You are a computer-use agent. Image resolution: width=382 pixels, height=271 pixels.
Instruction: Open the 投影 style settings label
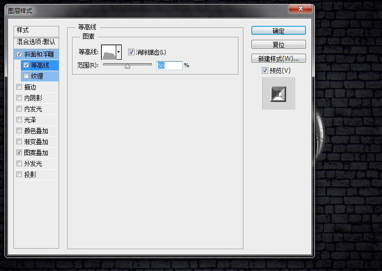[x=30, y=175]
